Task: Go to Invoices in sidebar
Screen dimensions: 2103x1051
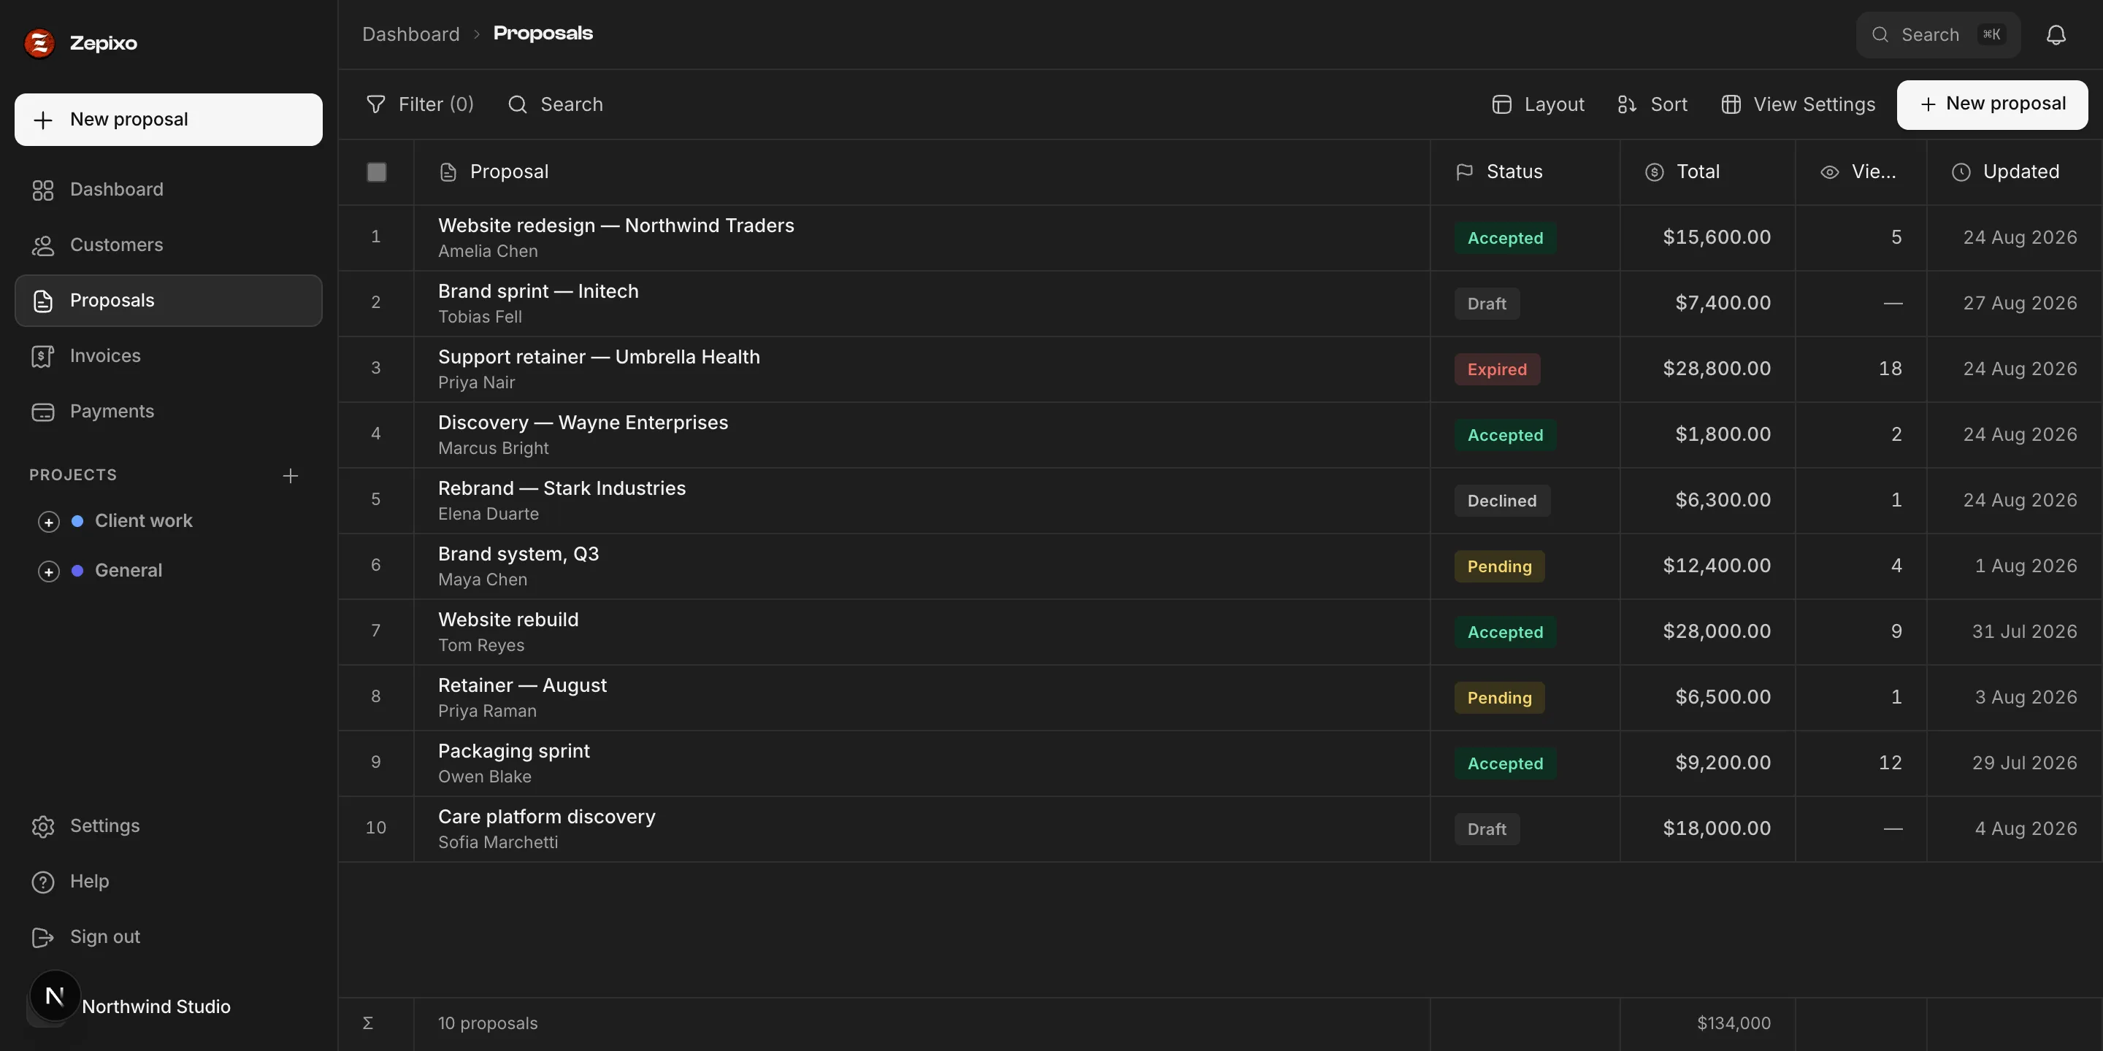Action: (x=168, y=357)
